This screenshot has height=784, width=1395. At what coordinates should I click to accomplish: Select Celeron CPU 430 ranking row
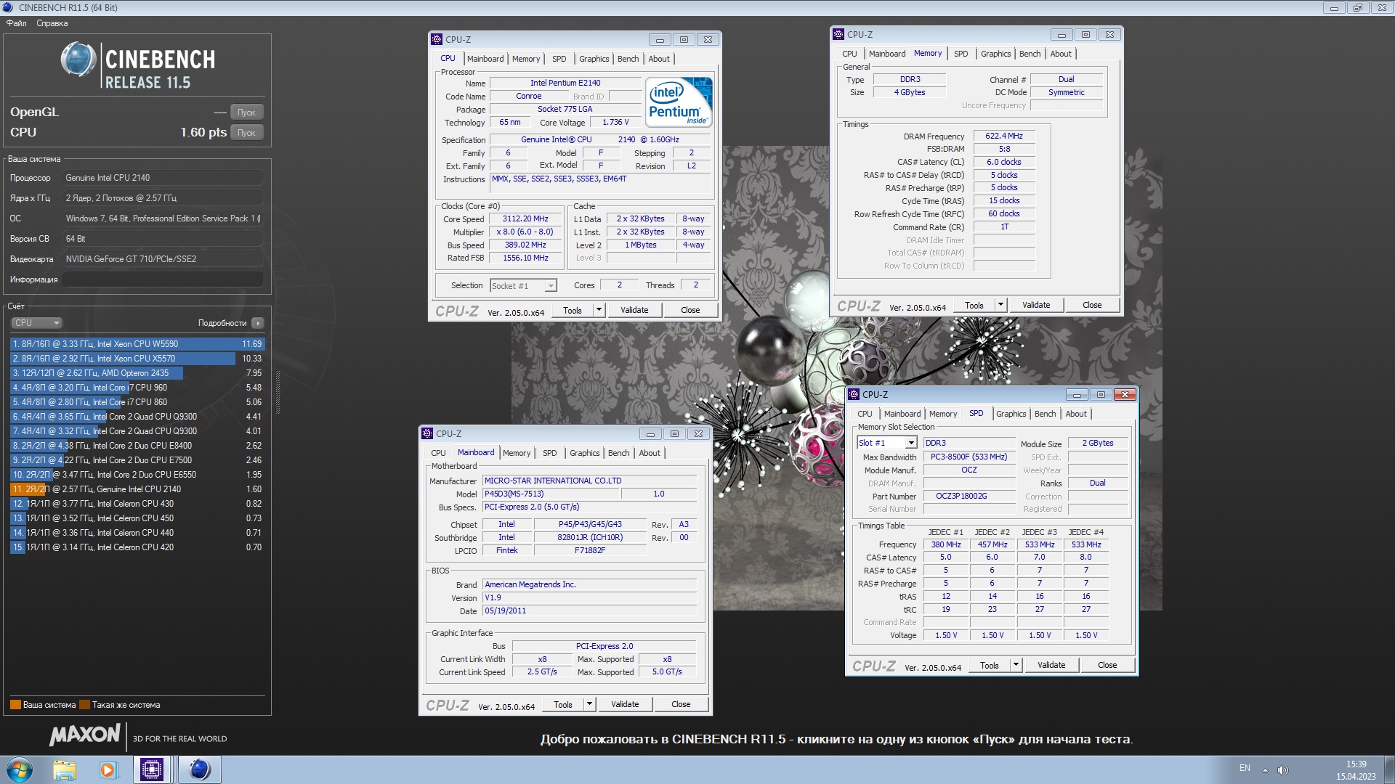137,504
